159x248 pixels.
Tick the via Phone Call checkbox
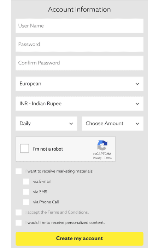[26, 202]
